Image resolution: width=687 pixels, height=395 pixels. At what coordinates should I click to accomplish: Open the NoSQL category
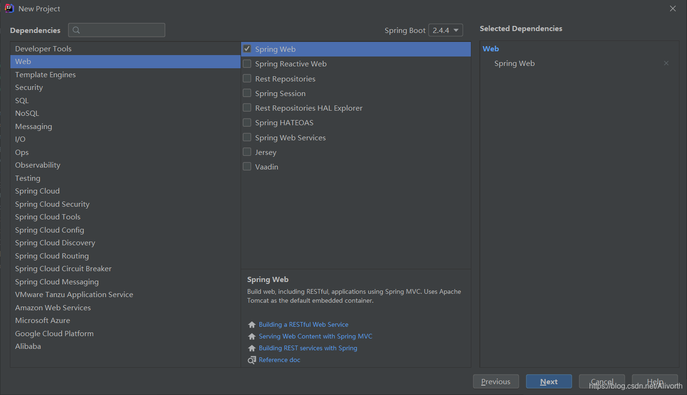(x=125, y=113)
